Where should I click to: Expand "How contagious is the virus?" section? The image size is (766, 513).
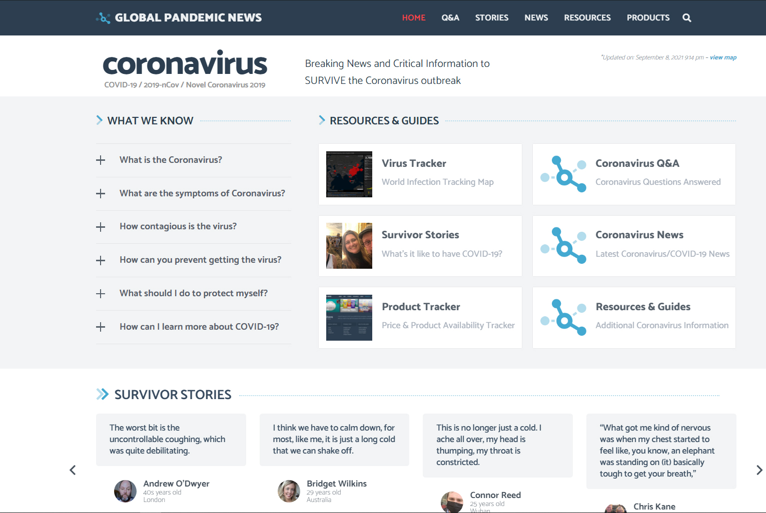pyautogui.click(x=101, y=227)
